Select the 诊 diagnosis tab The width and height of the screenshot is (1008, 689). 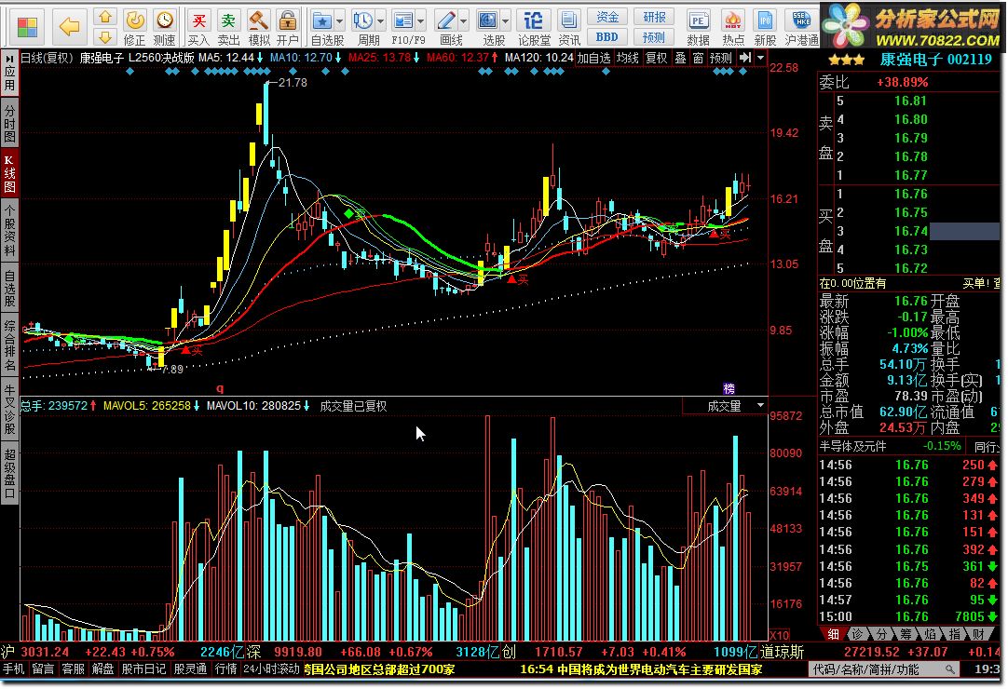857,634
